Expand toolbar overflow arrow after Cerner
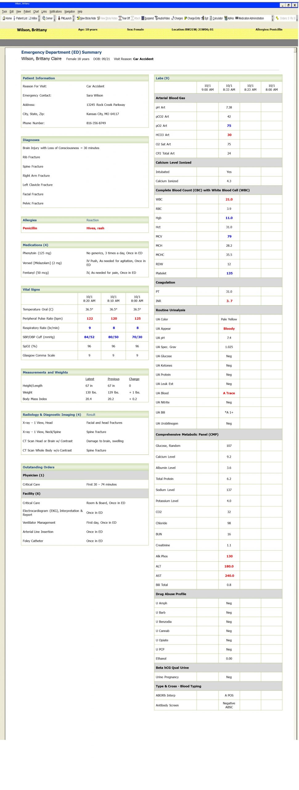 [55, 19]
